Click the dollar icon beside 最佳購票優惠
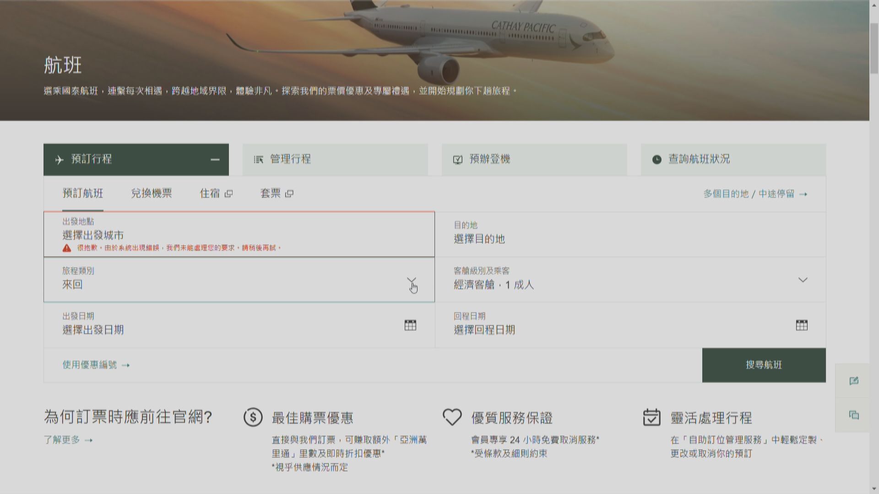This screenshot has width=879, height=494. tap(253, 417)
